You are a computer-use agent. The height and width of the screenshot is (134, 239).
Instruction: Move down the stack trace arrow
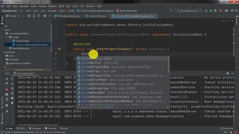(x=12, y=83)
